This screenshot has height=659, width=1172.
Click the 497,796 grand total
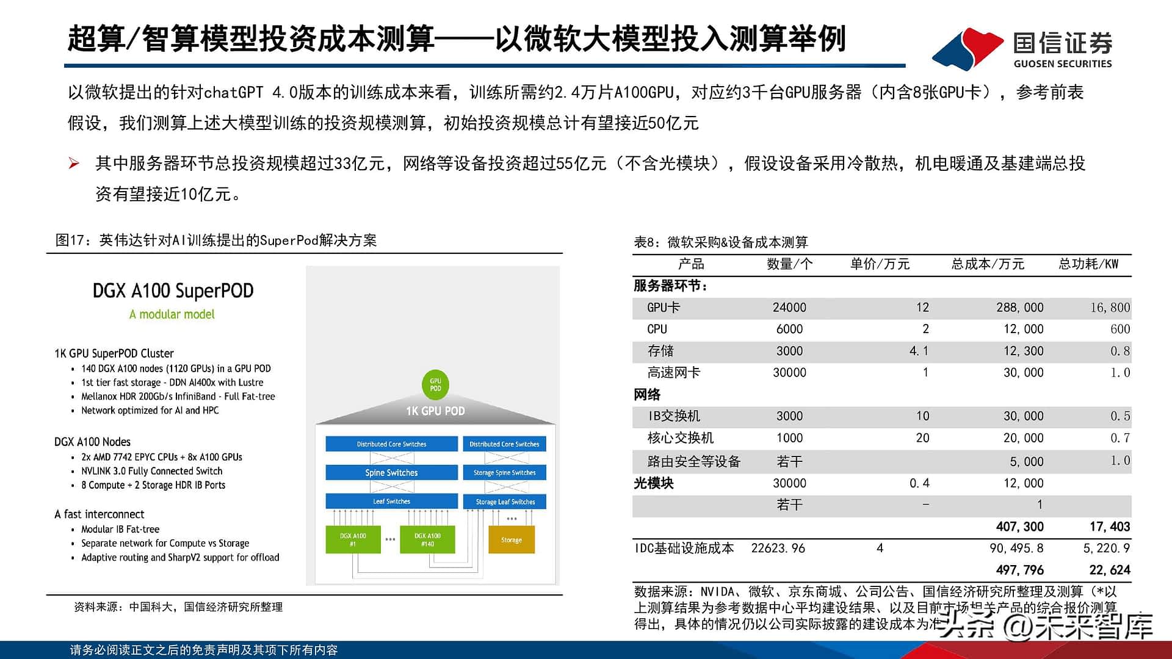point(1020,570)
